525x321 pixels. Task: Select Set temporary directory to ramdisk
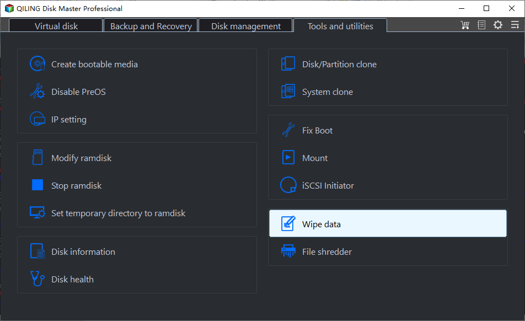(x=118, y=213)
